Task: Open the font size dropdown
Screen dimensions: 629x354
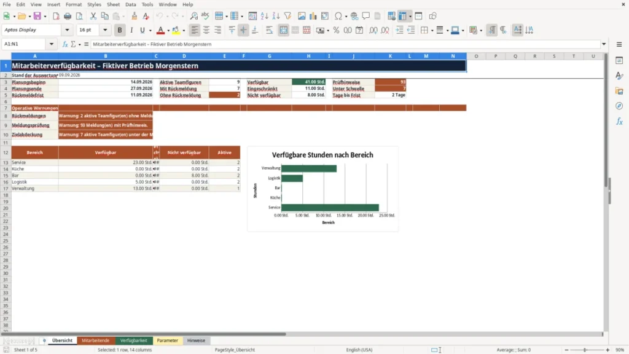Action: click(x=105, y=29)
